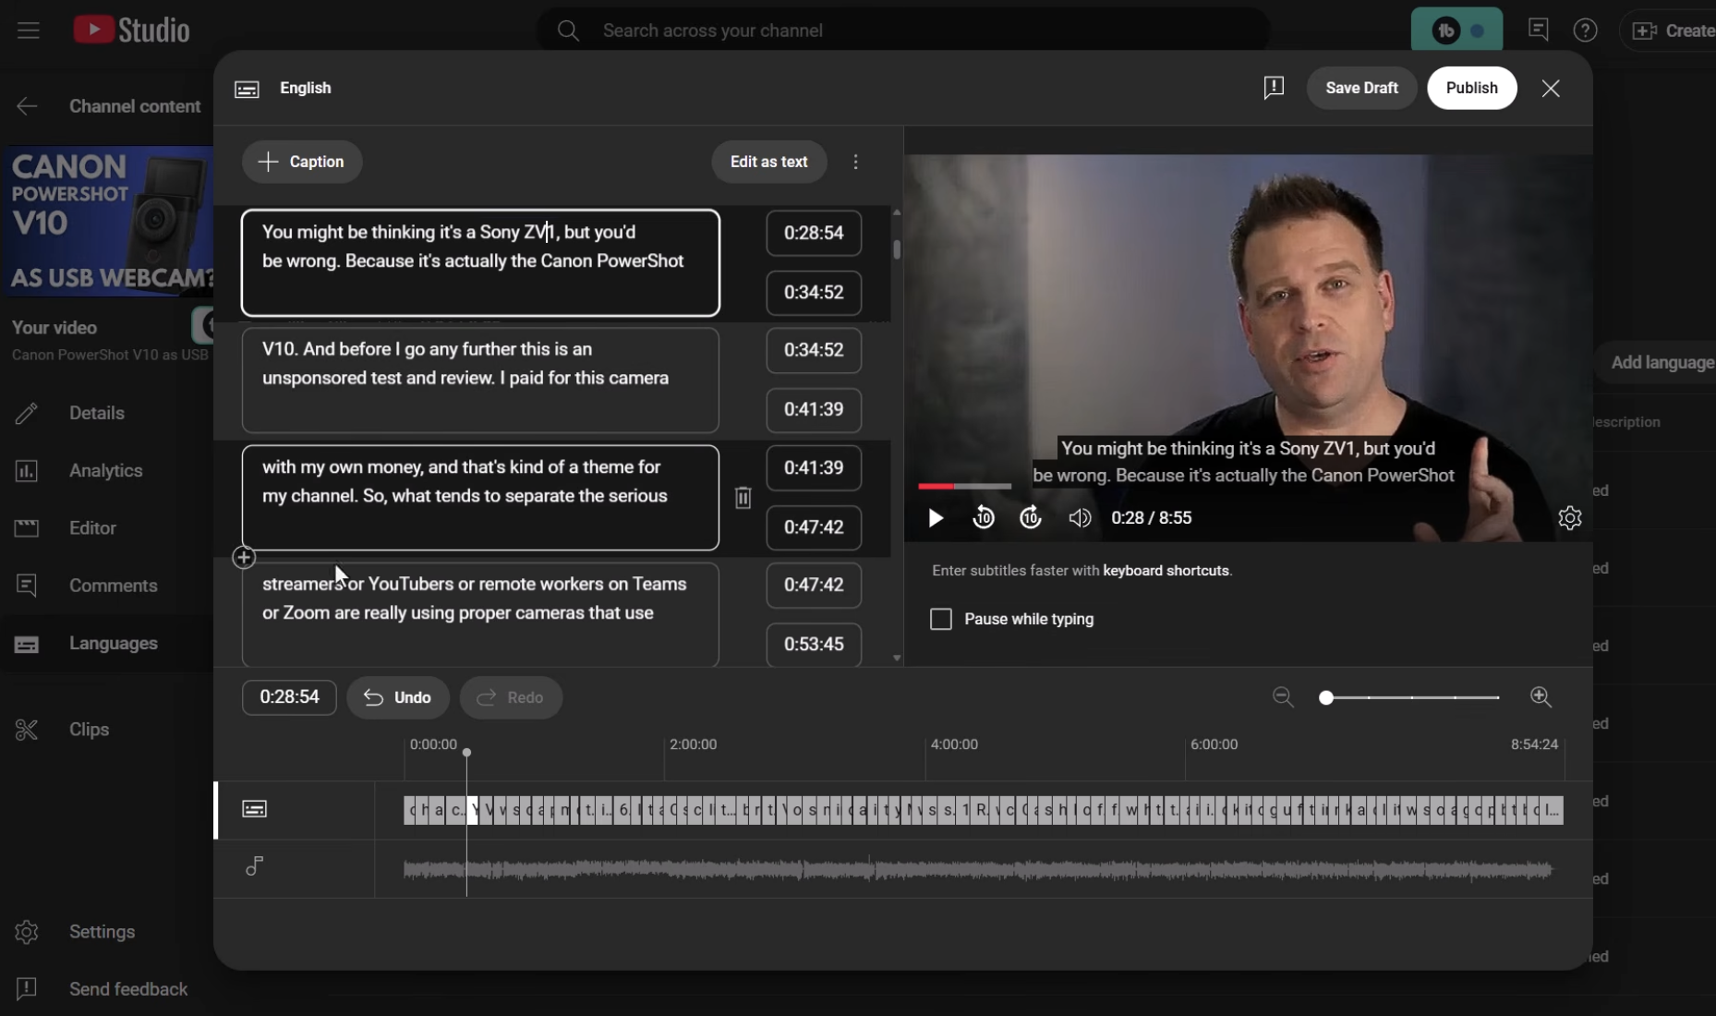Screen dimensions: 1716x1016
Task: Zoom out the timeline
Action: point(1283,697)
